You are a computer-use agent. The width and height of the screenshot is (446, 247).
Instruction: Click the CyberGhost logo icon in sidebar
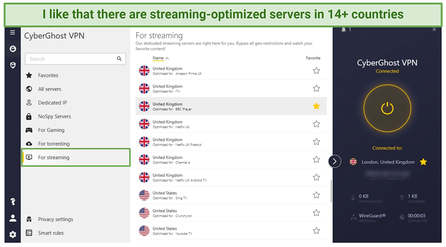13,49
